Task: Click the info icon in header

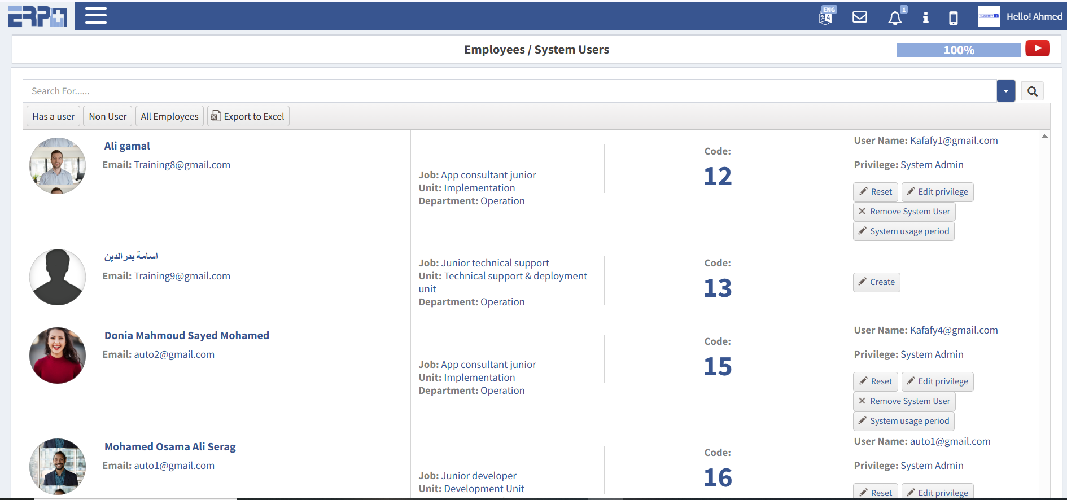Action: [x=925, y=17]
